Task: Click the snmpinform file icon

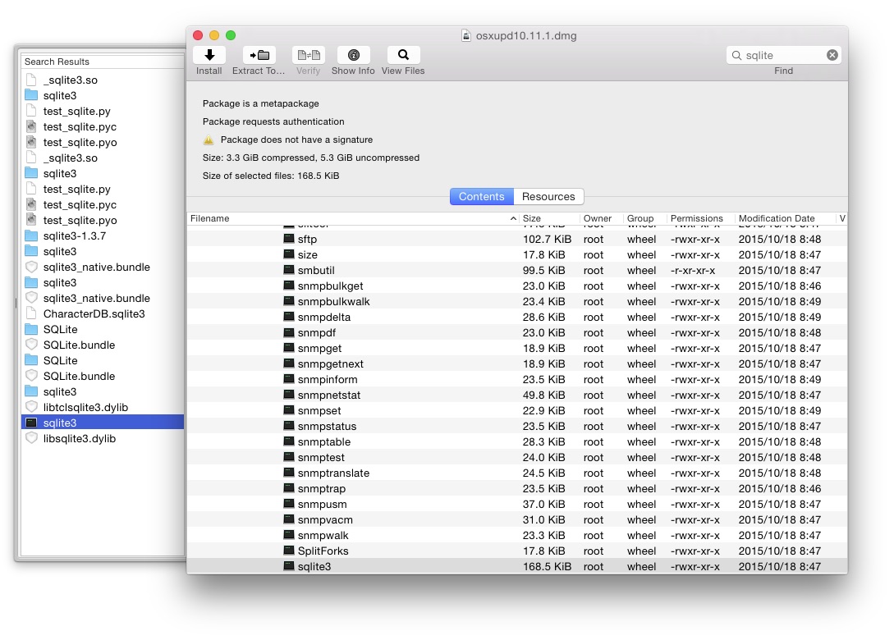Action: (289, 379)
